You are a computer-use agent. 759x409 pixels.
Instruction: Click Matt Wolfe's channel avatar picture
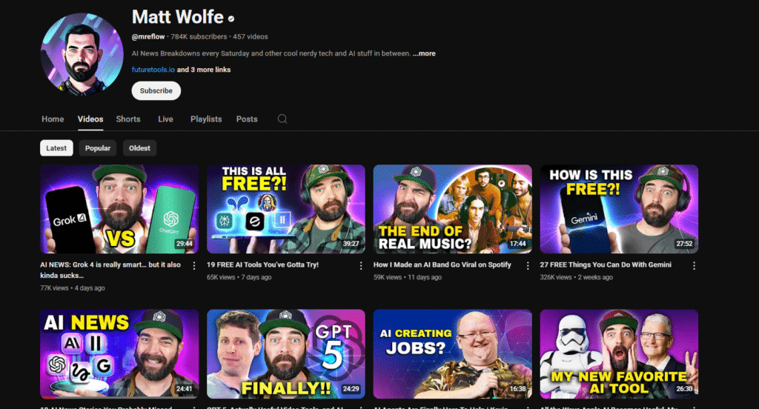click(x=82, y=54)
